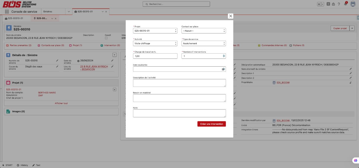
Task: Click the Date du sinistre info icon
Action: point(78,61)
